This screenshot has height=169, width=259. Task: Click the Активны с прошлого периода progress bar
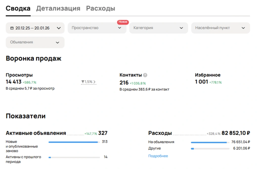click(74, 157)
